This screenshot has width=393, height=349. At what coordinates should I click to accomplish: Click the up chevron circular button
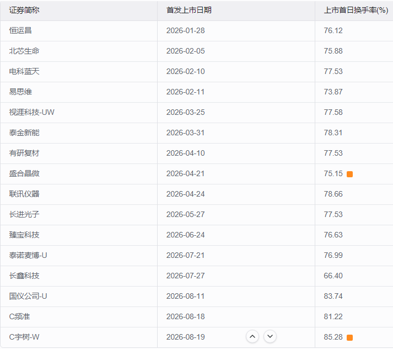(252, 336)
